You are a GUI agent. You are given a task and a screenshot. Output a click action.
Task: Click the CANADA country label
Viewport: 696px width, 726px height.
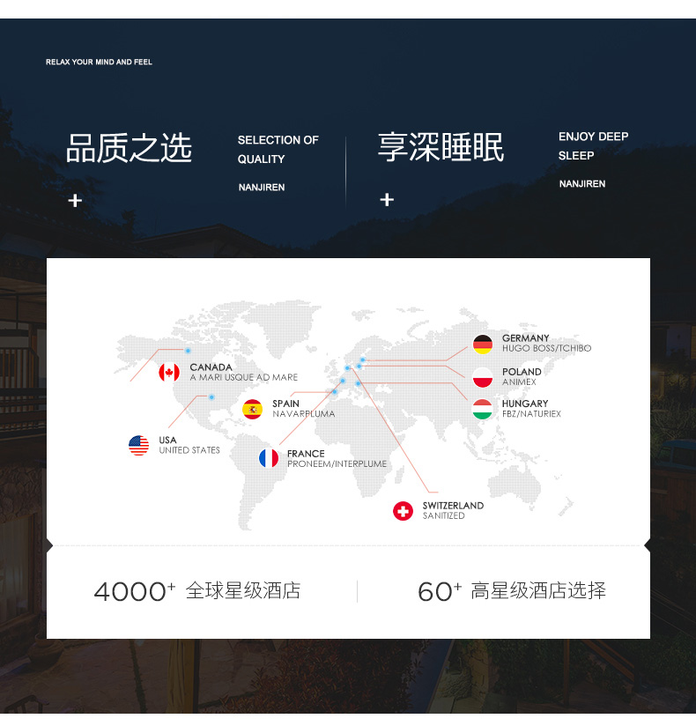tap(211, 367)
